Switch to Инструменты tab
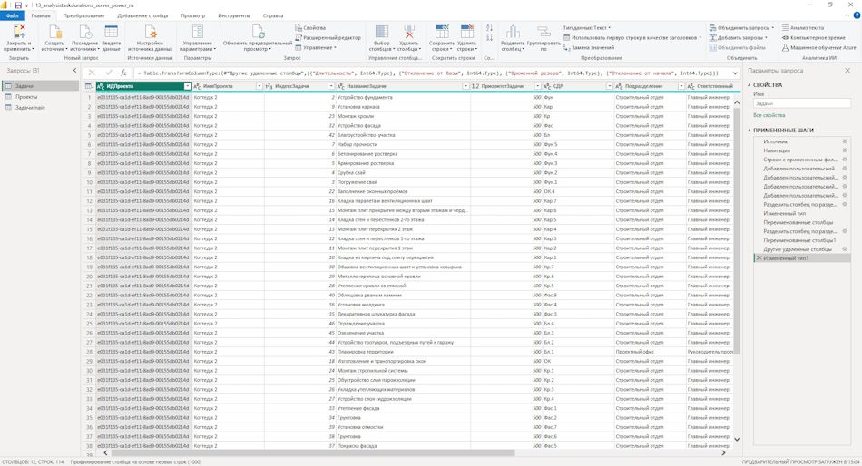The image size is (862, 466). (x=233, y=15)
